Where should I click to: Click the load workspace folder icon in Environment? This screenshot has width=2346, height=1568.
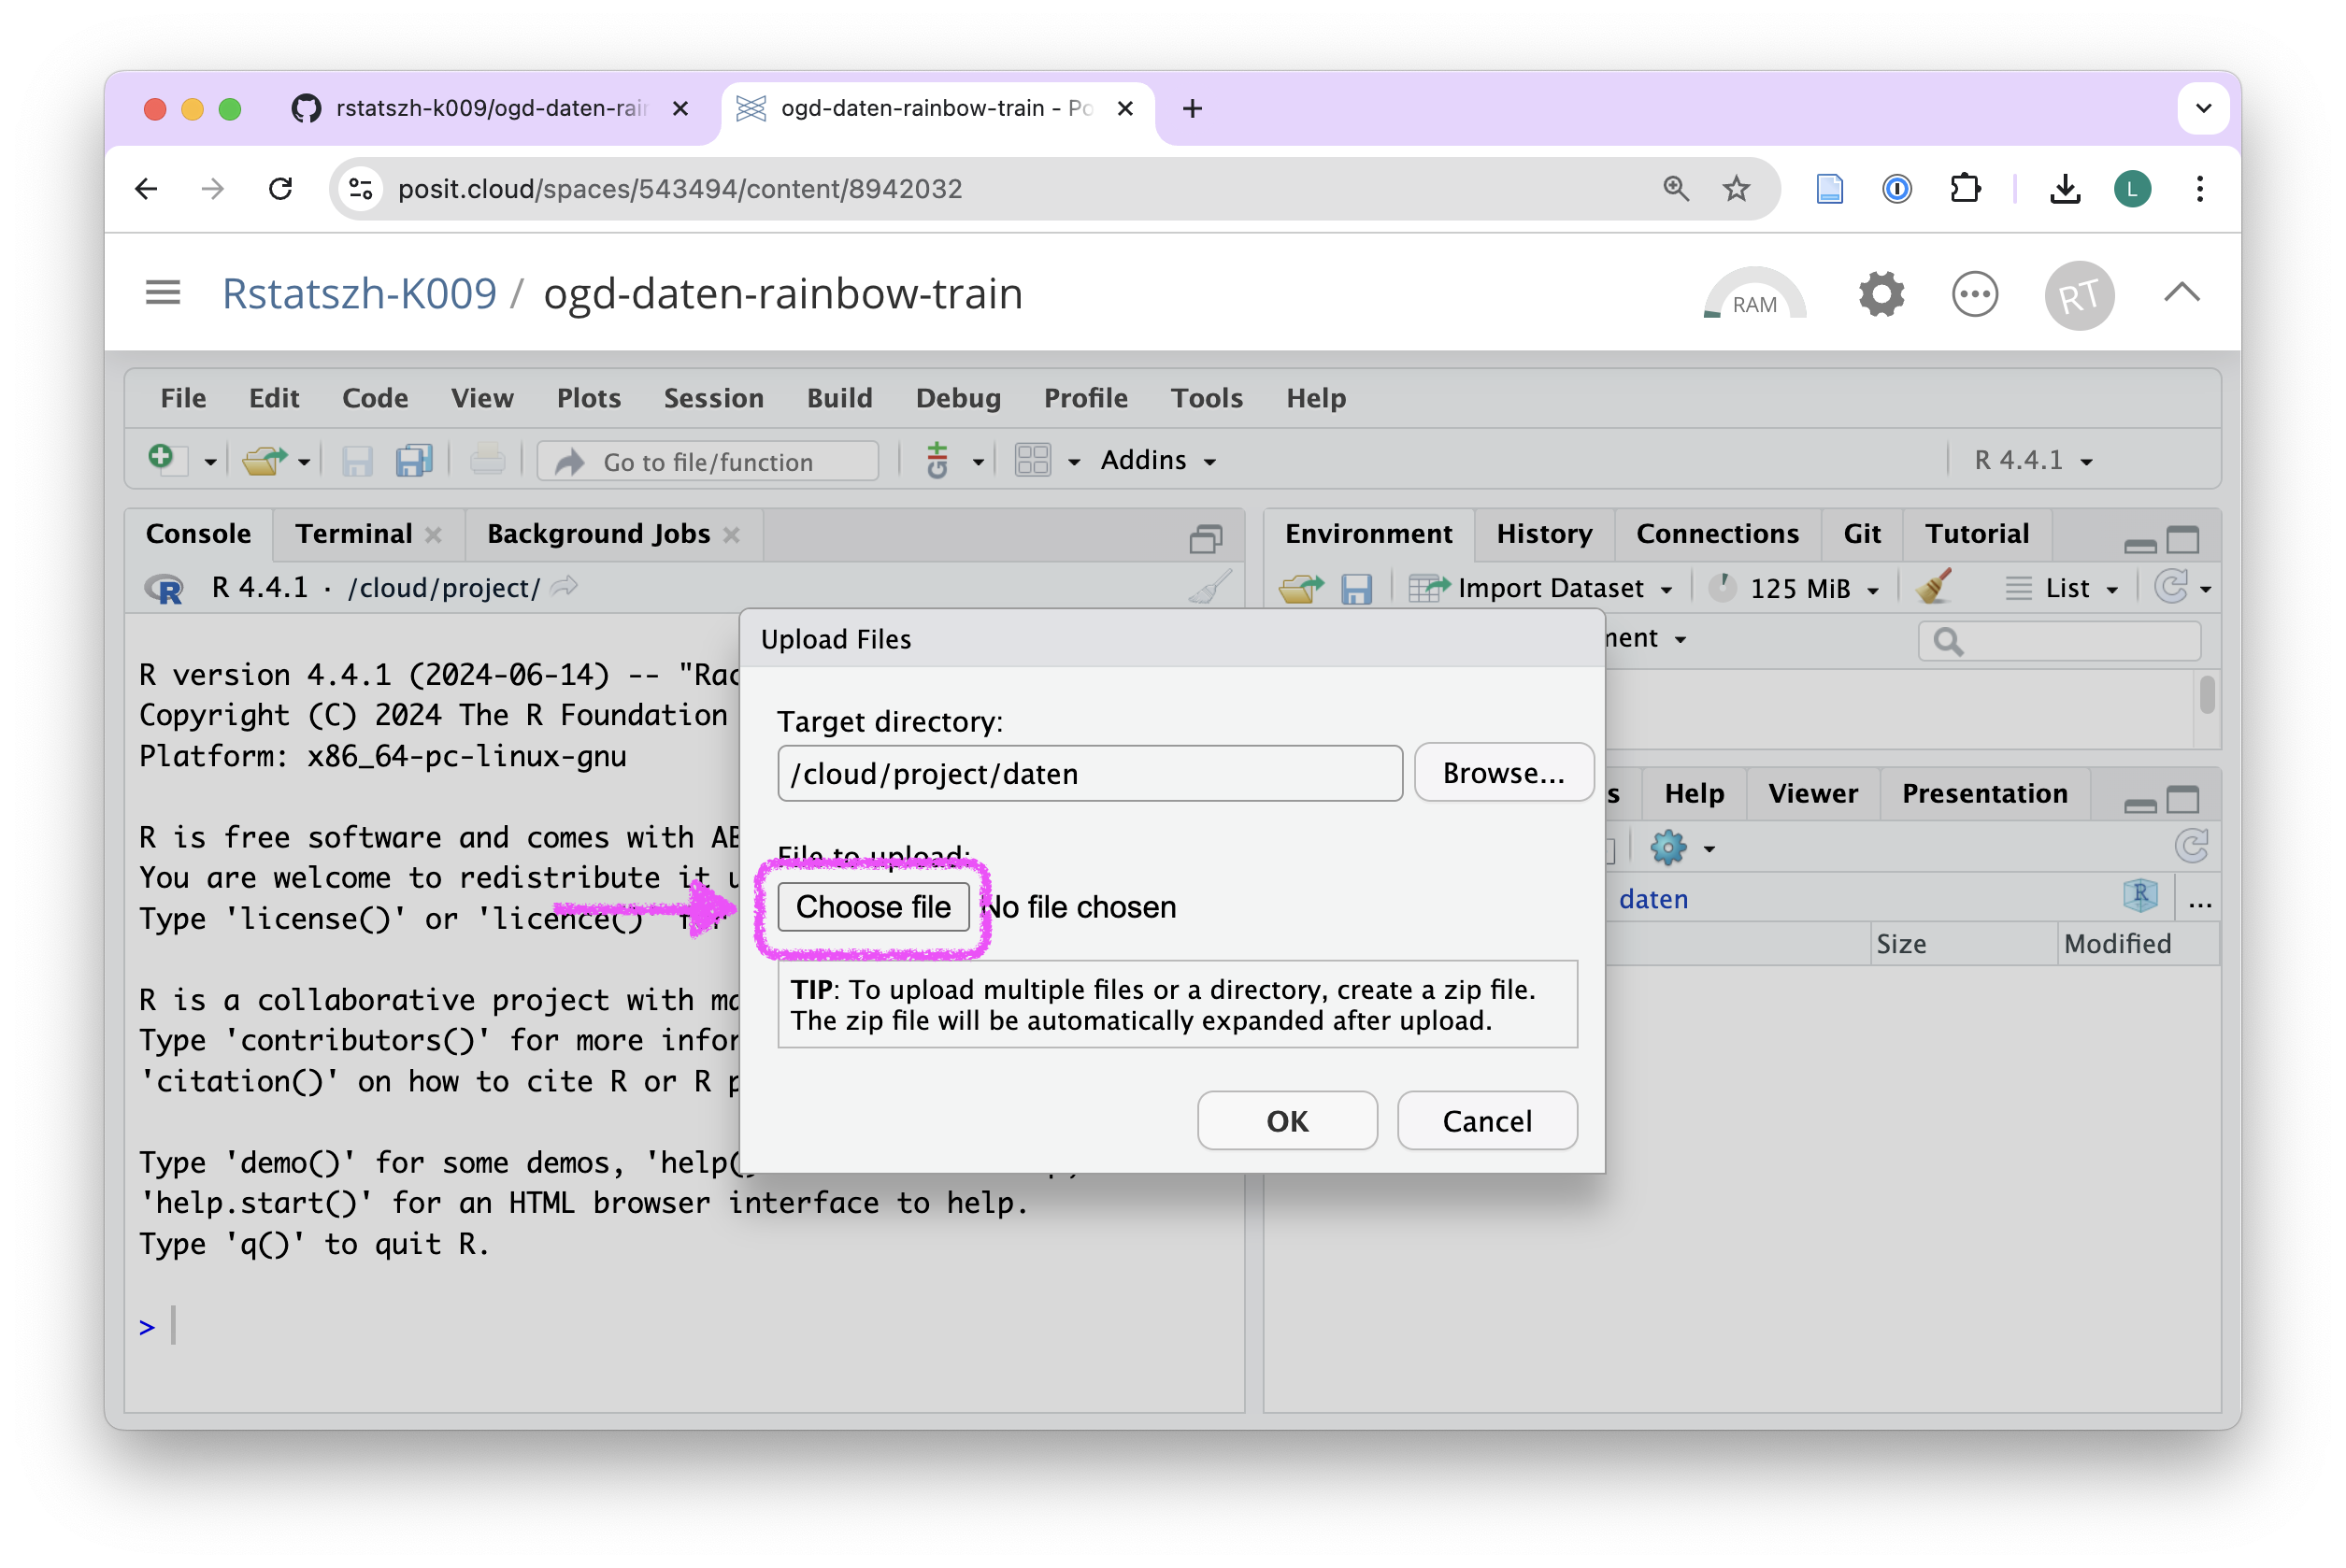pyautogui.click(x=1301, y=588)
